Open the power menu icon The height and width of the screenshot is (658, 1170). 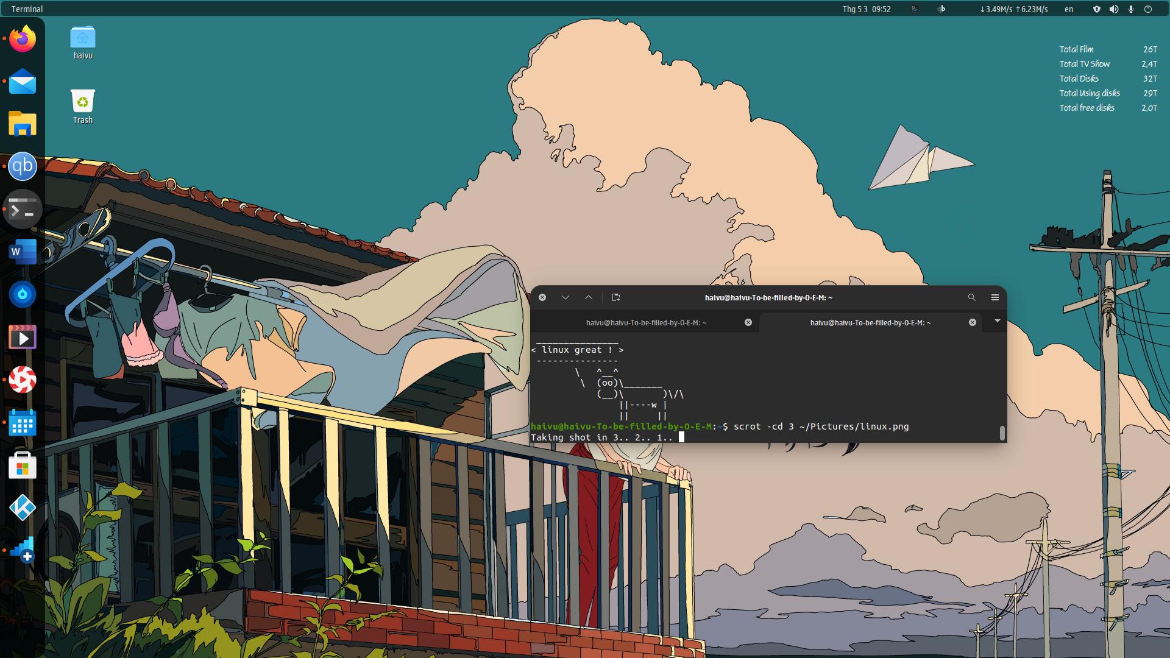pyautogui.click(x=1148, y=9)
